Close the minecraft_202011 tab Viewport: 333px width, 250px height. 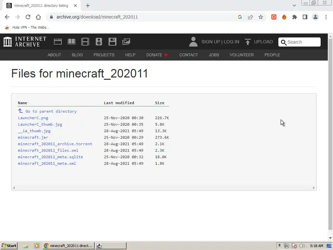click(x=75, y=6)
